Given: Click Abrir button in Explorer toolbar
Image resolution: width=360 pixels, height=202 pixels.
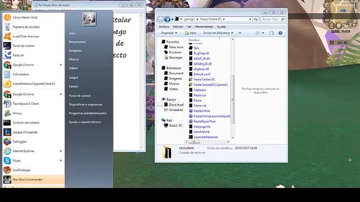Looking at the screenshot, I should coord(191,33).
